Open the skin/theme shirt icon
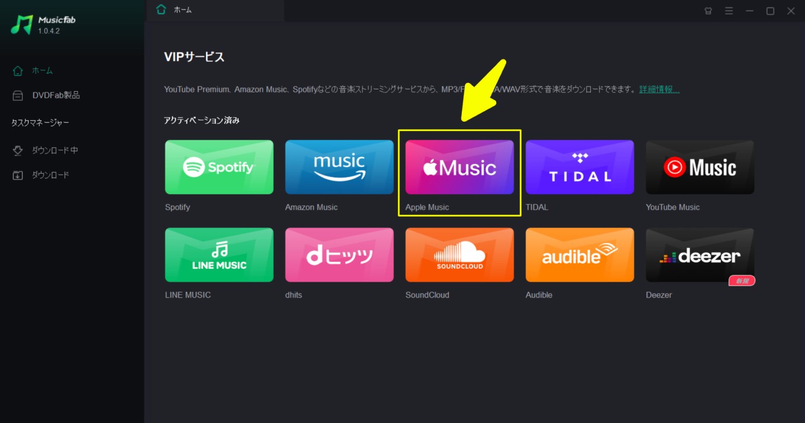805x423 pixels. click(708, 11)
